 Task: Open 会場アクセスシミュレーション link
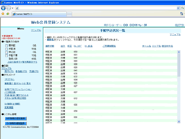pos(18,89)
